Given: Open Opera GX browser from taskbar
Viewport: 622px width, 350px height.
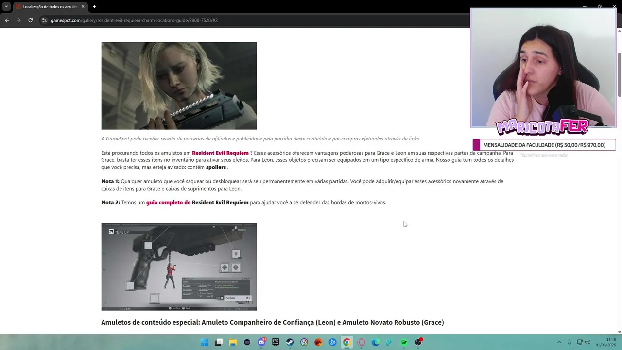Looking at the screenshot, I should (x=361, y=342).
